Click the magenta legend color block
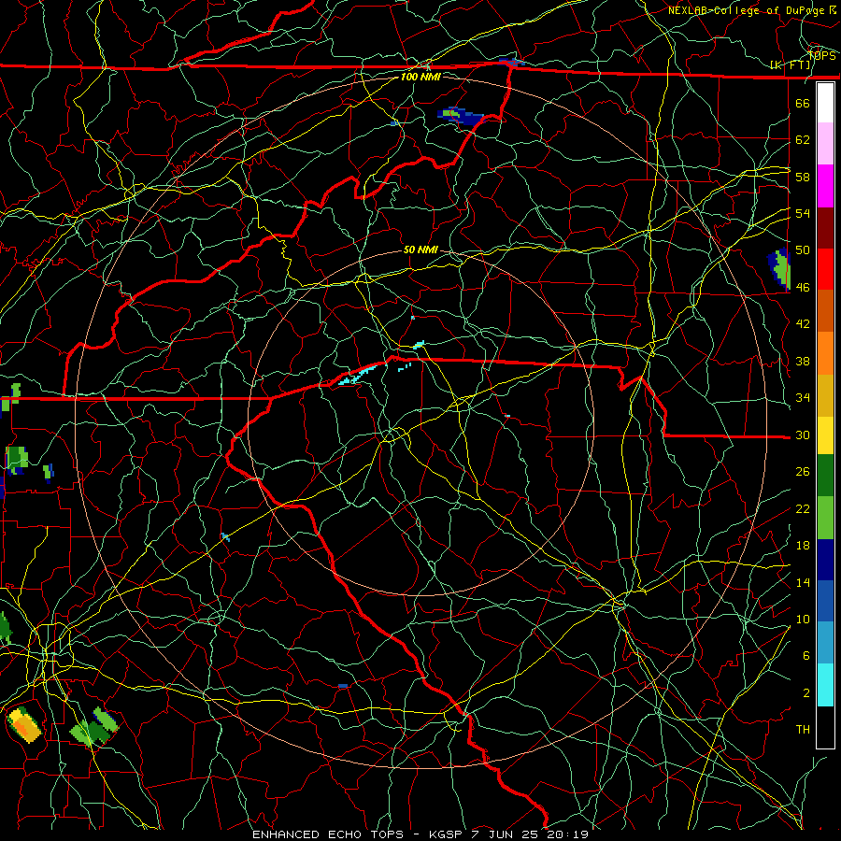Screen dimensions: 841x841 825,186
